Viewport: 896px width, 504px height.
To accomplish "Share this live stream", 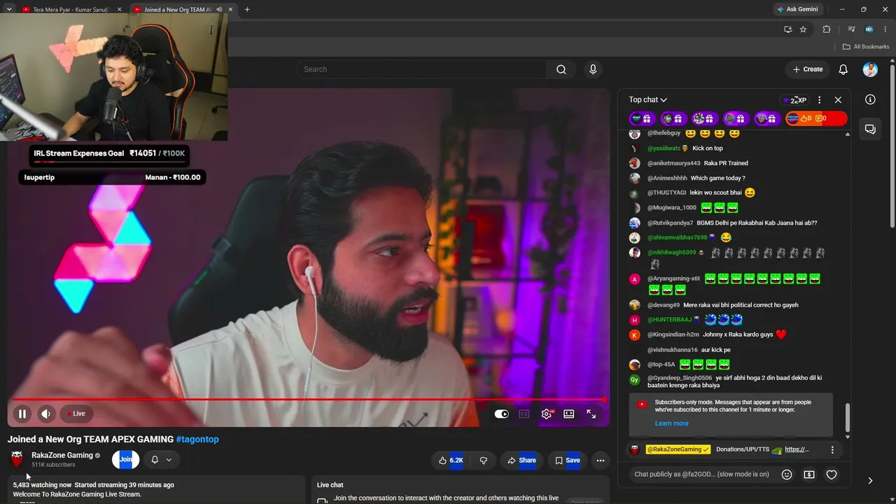I will tap(521, 460).
